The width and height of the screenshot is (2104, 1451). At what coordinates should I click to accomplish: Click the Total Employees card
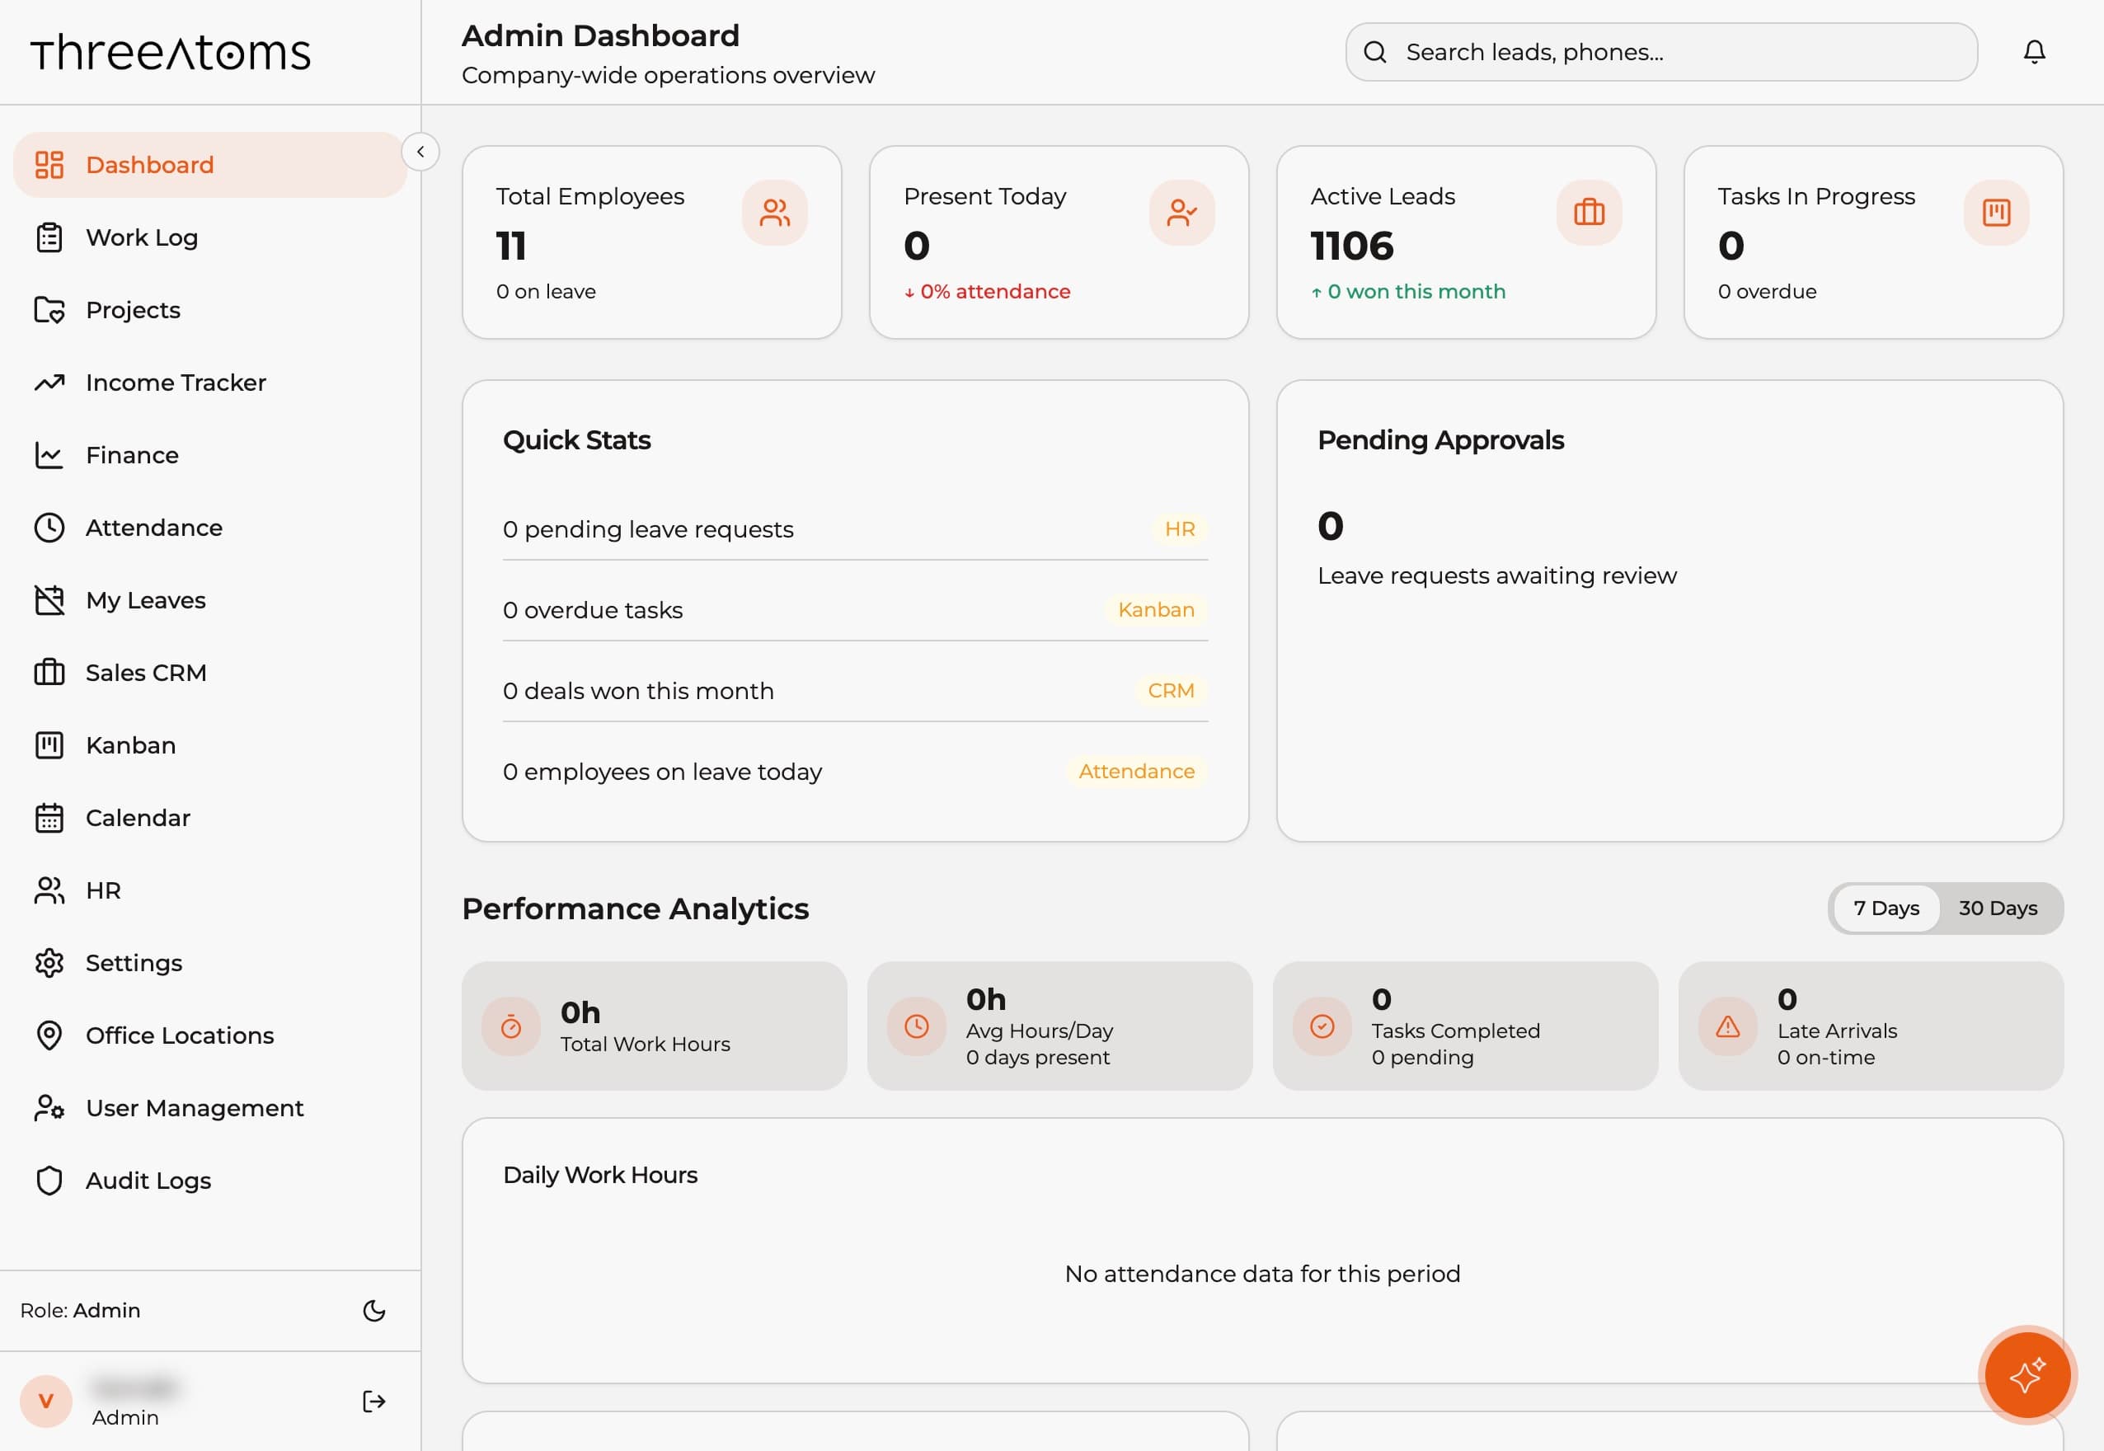coord(652,242)
